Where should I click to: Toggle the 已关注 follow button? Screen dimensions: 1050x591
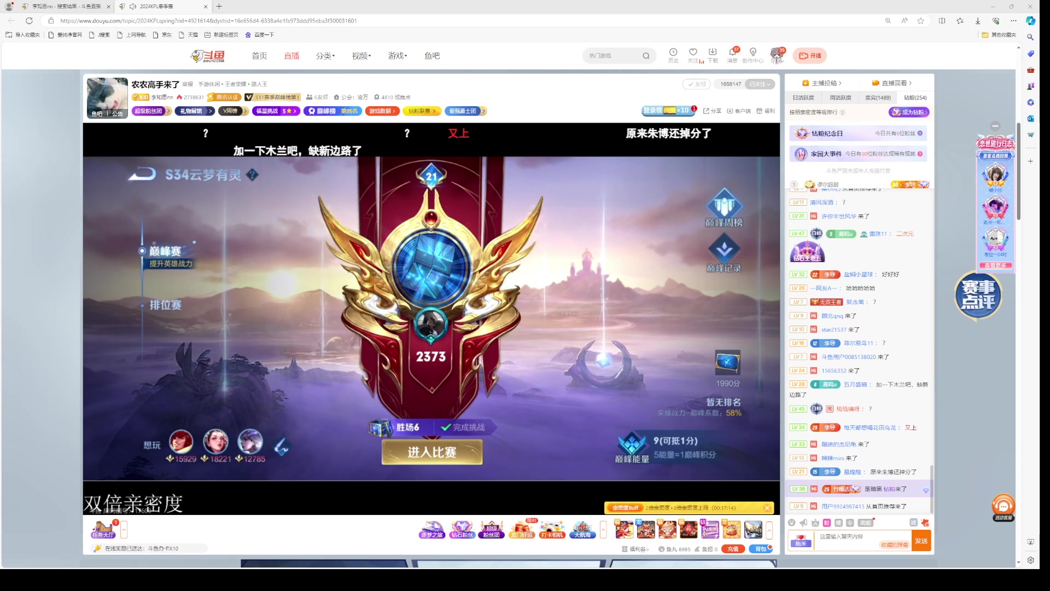pyautogui.click(x=760, y=84)
